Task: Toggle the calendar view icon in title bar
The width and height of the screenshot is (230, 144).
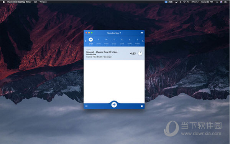Action: click(142, 33)
